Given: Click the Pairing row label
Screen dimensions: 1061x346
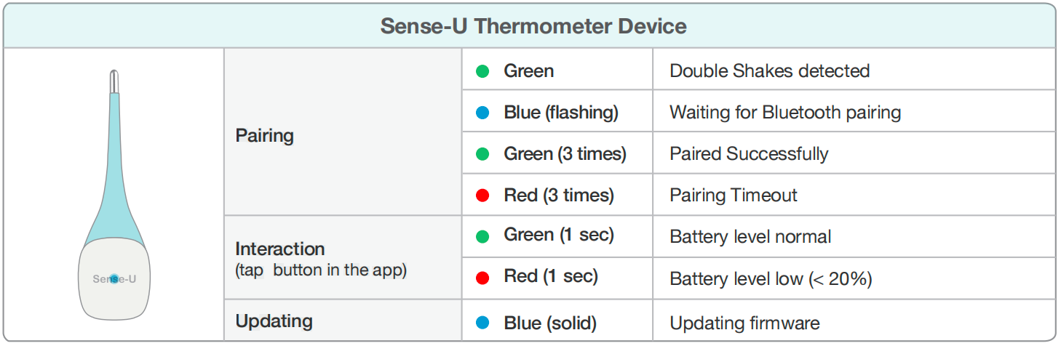Looking at the screenshot, I should tap(265, 136).
